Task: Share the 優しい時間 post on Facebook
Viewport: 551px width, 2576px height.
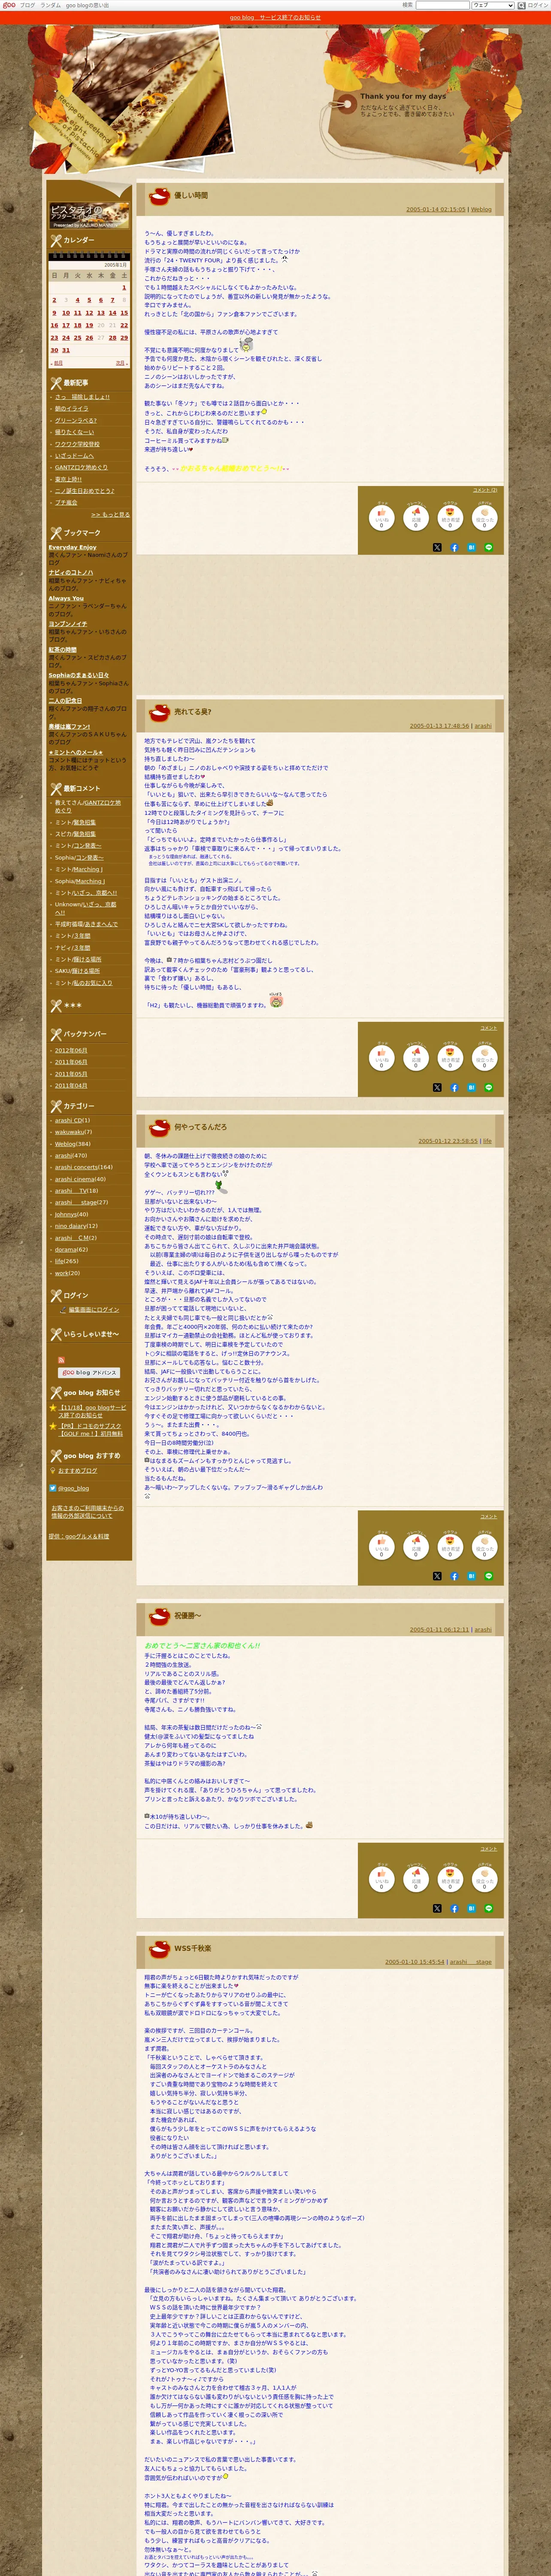Action: coord(454,547)
